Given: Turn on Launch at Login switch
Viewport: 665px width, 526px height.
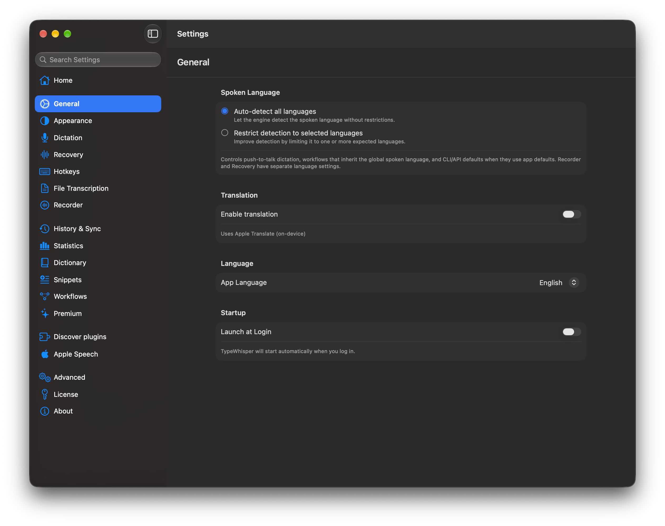Looking at the screenshot, I should pos(571,332).
